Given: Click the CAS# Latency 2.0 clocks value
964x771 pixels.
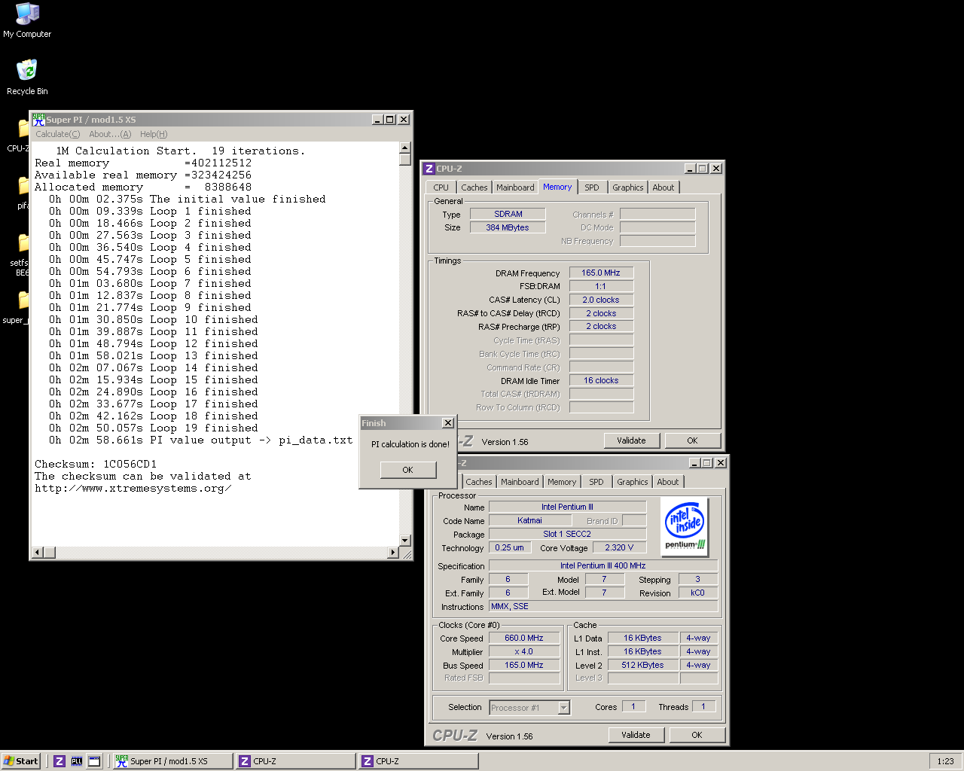Looking at the screenshot, I should (601, 300).
